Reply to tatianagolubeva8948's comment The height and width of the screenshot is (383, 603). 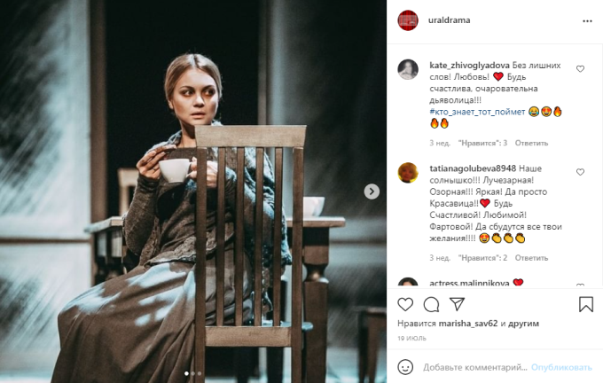point(531,258)
